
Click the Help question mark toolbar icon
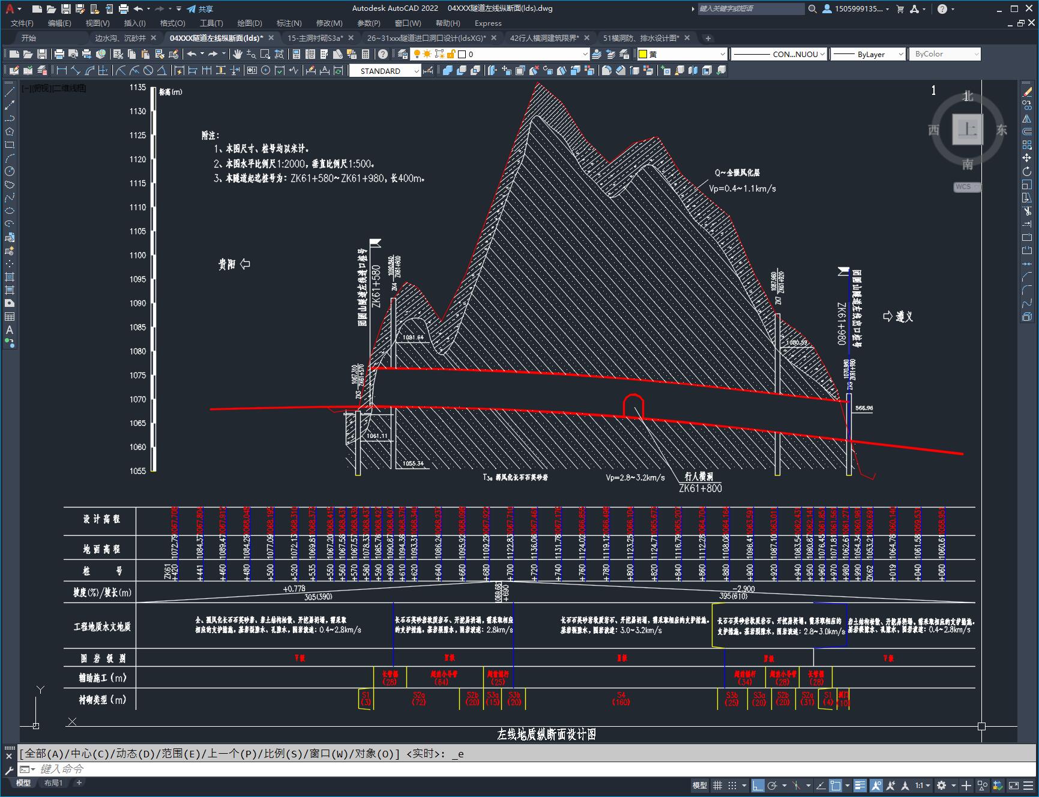pyautogui.click(x=383, y=54)
